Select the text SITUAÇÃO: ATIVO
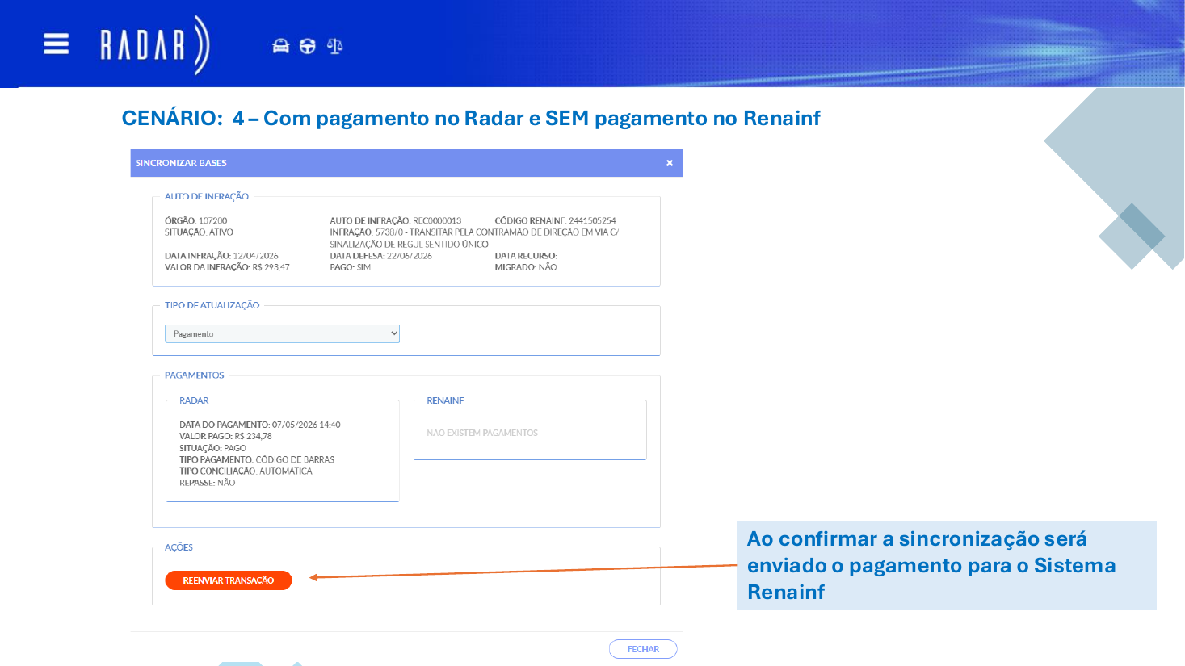 point(199,232)
